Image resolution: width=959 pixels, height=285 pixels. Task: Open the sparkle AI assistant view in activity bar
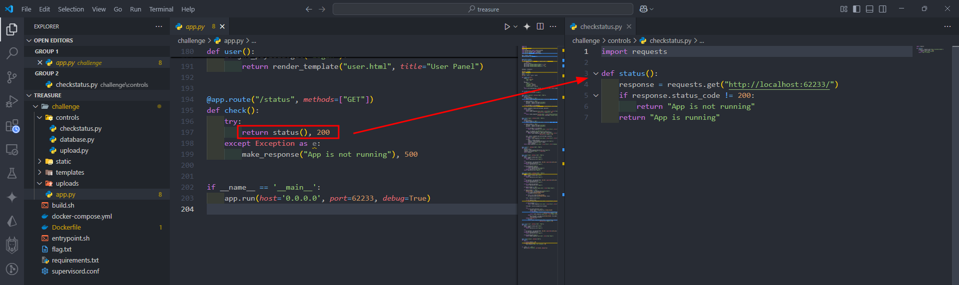tap(12, 197)
